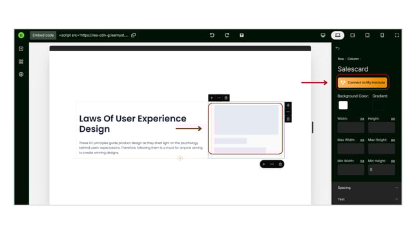Click the embed script text "<script src="
Viewport: 416px width, 234px height.
tap(94, 35)
